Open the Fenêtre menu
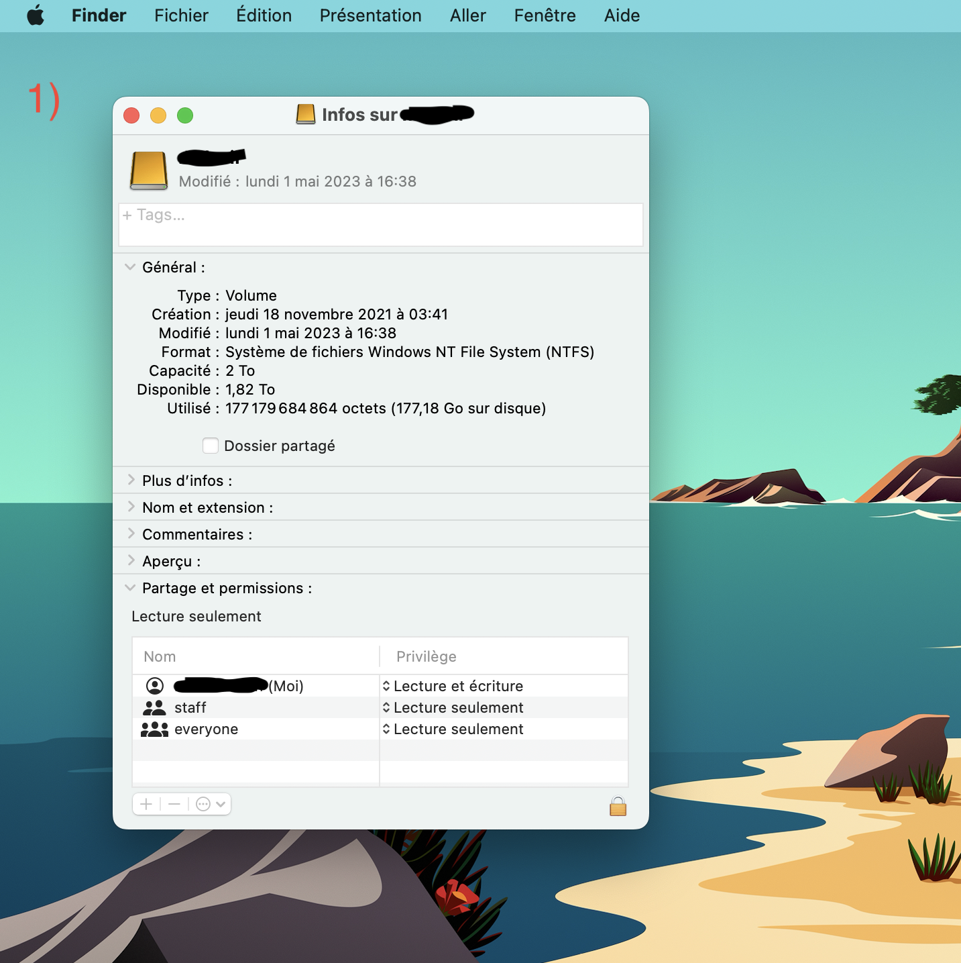Screen dimensions: 961x963 pyautogui.click(x=545, y=15)
